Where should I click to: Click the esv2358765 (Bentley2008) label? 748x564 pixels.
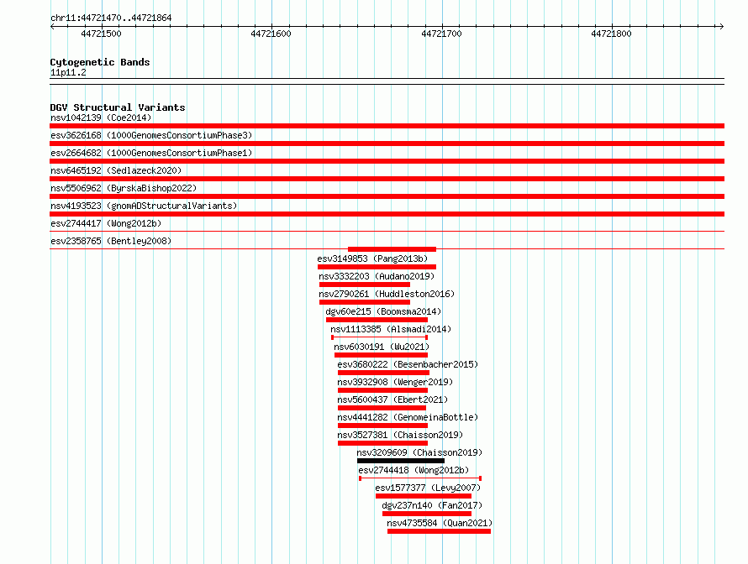111,241
